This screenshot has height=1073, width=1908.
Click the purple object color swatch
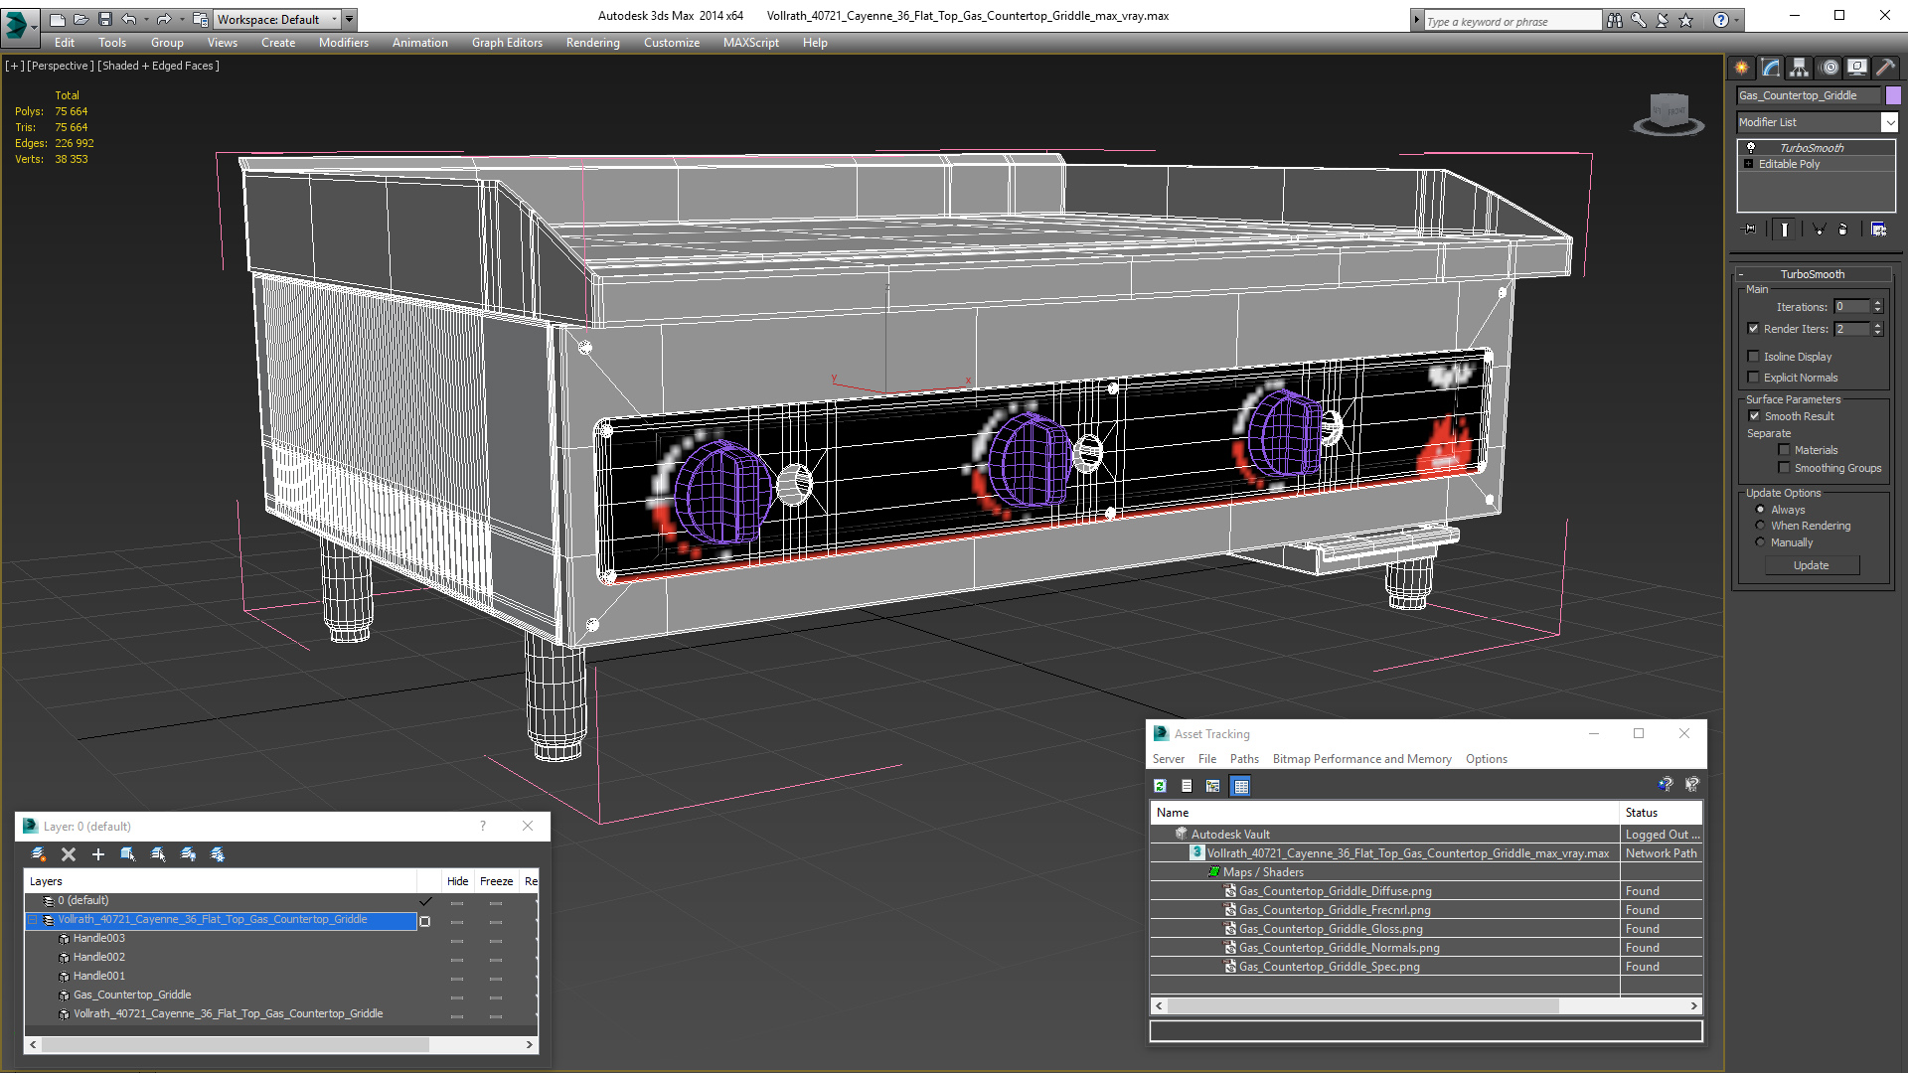(1893, 95)
